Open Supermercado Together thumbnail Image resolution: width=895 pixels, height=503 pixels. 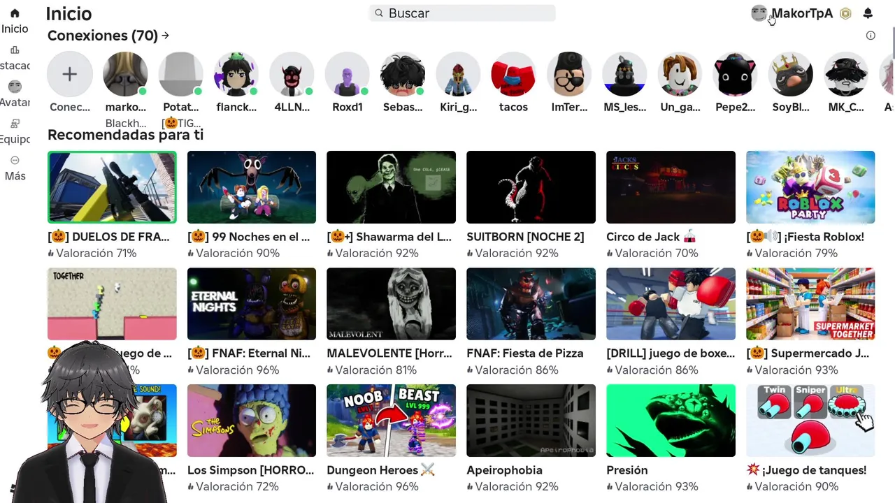[810, 304]
